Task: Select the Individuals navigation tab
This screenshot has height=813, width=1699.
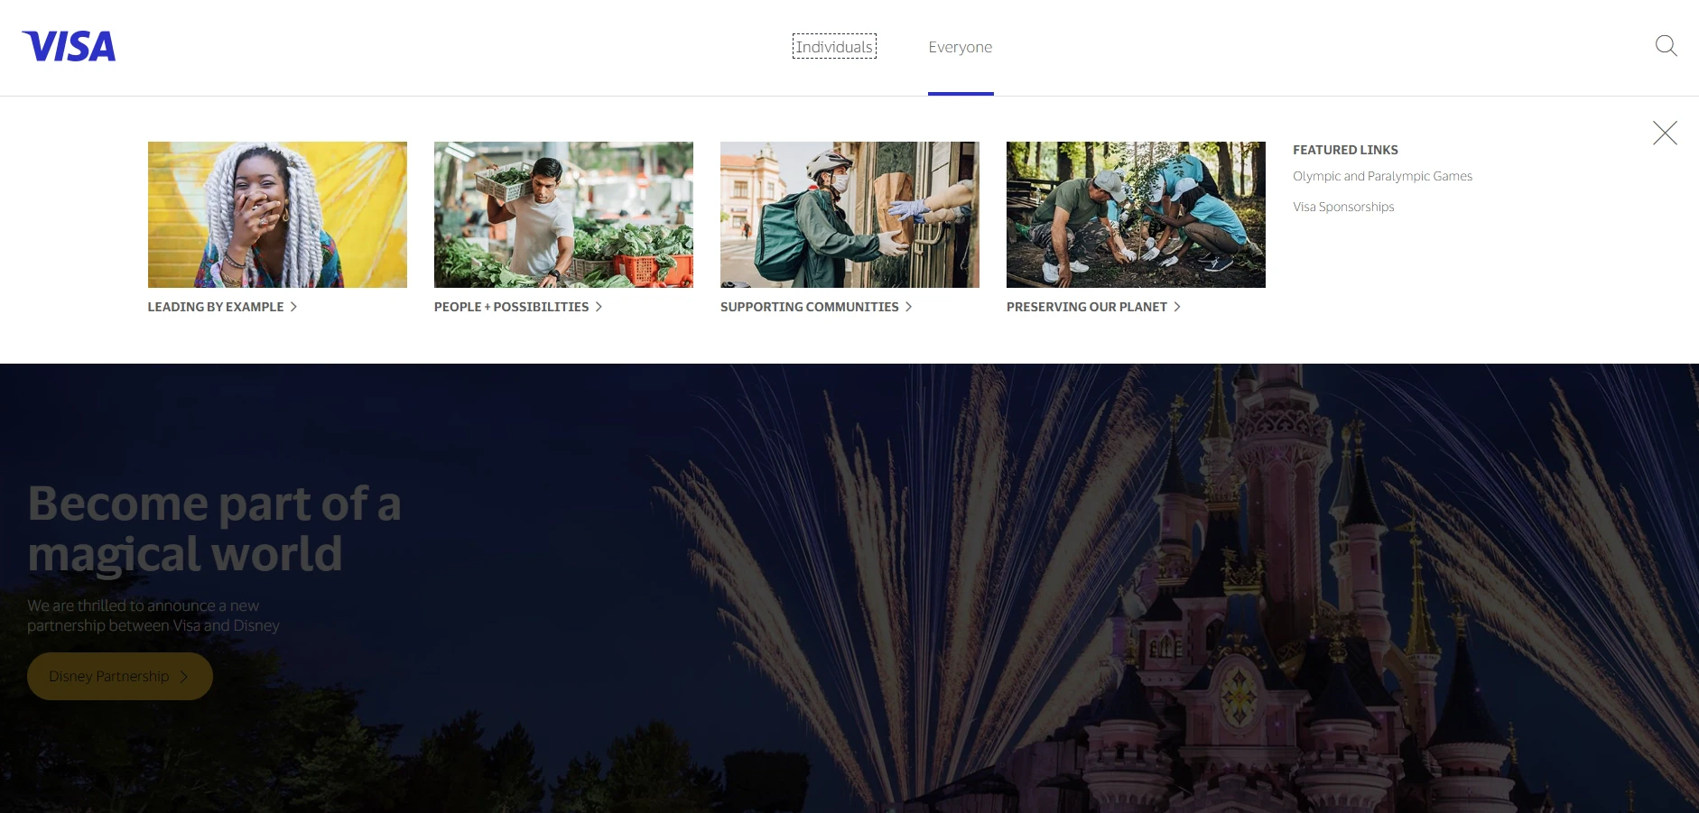Action: [x=834, y=47]
